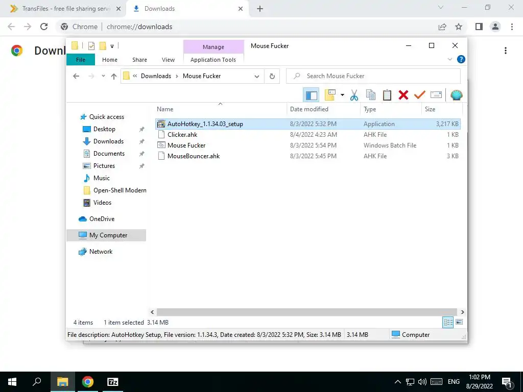Open the recent locations dropdown
The width and height of the screenshot is (523, 392).
(x=103, y=76)
